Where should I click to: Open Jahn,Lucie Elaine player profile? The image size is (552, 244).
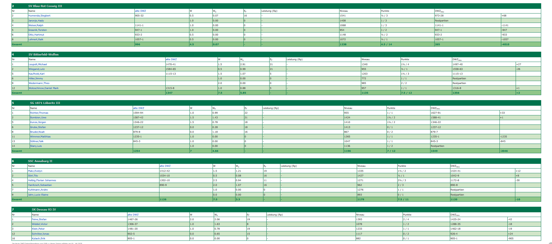click(38, 195)
